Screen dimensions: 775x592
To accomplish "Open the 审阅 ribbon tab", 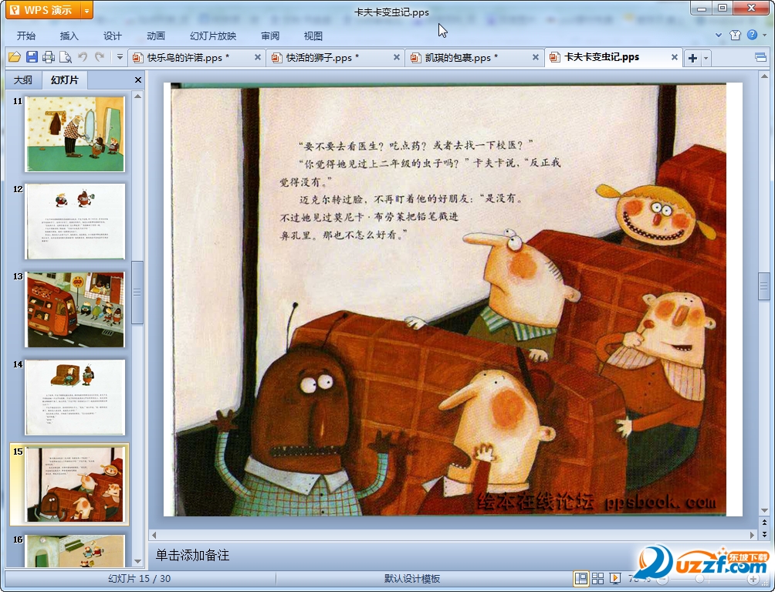I will 270,36.
